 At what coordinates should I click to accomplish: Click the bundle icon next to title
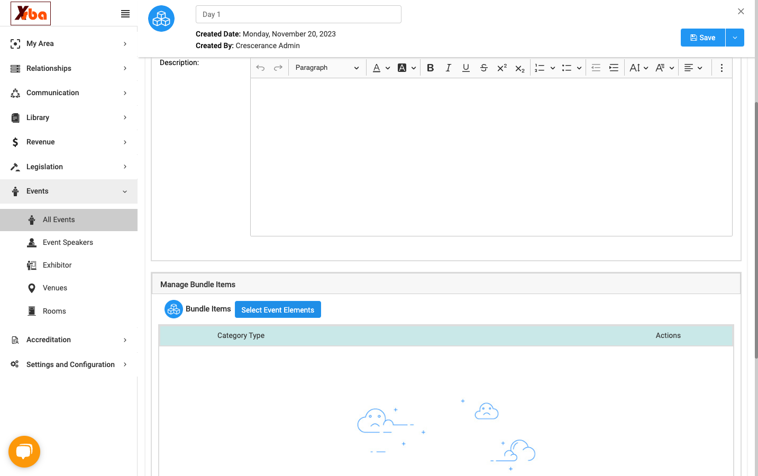point(161,19)
